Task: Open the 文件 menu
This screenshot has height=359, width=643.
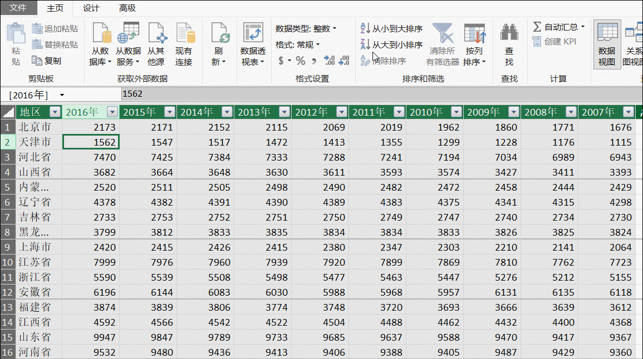Action: coord(18,8)
